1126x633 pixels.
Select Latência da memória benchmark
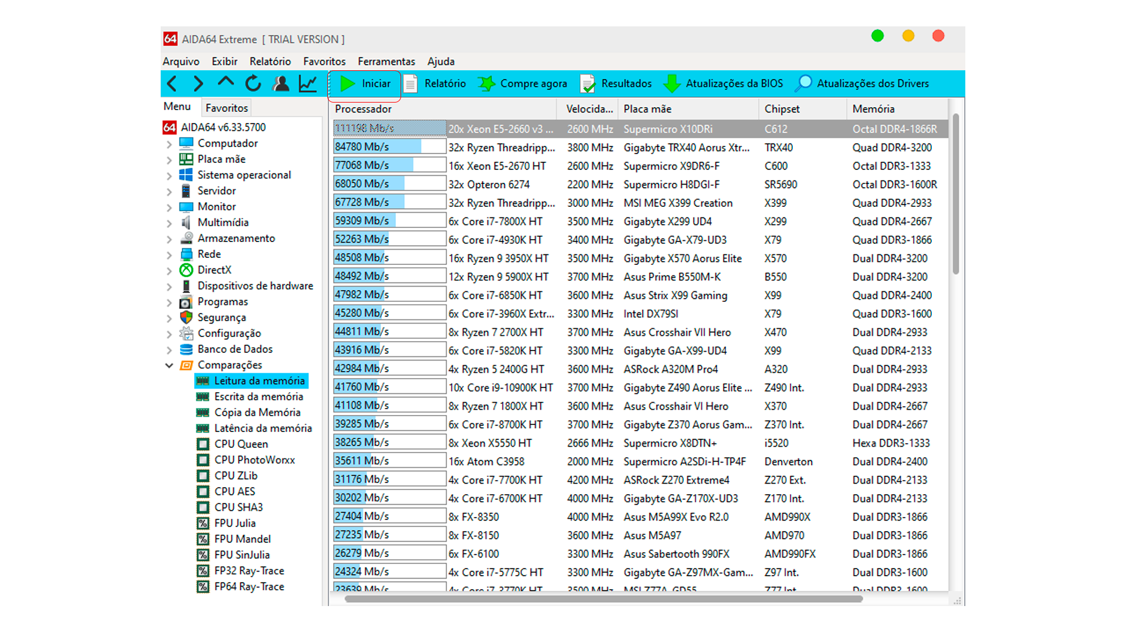pos(255,428)
